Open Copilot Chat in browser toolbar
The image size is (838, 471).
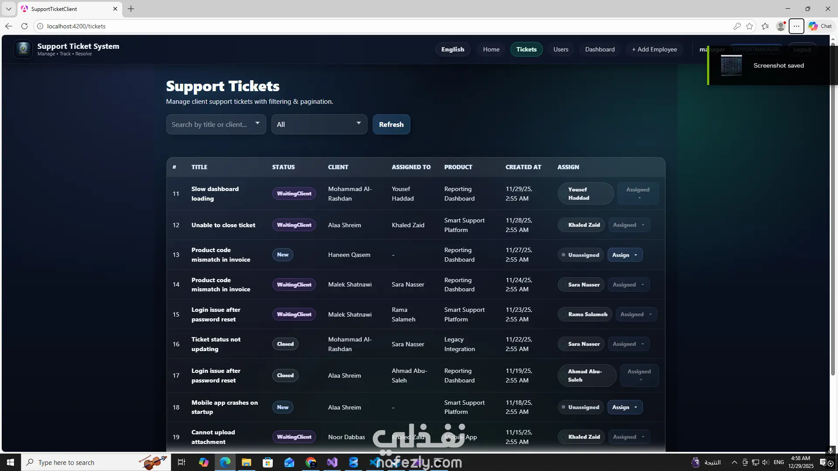pyautogui.click(x=820, y=26)
